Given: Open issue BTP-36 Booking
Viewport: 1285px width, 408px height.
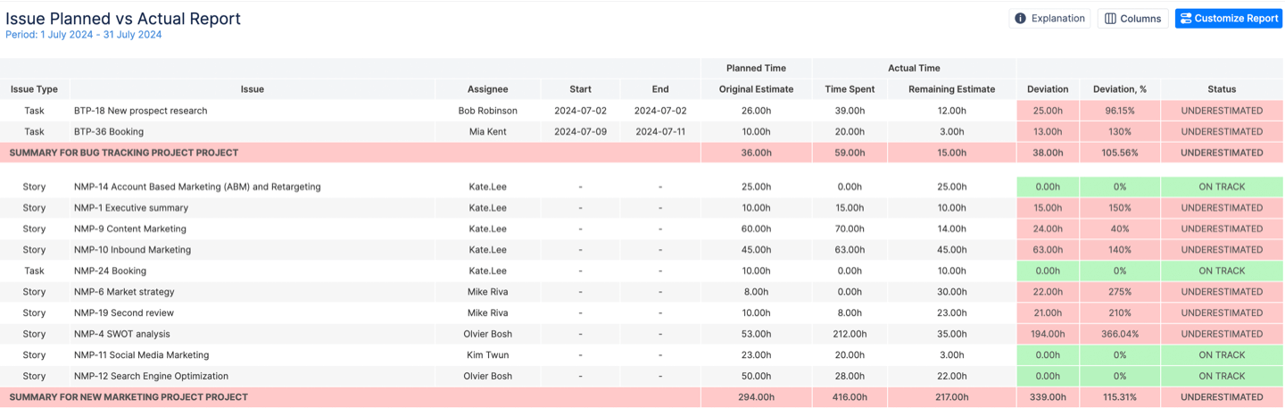Looking at the screenshot, I should pyautogui.click(x=109, y=131).
